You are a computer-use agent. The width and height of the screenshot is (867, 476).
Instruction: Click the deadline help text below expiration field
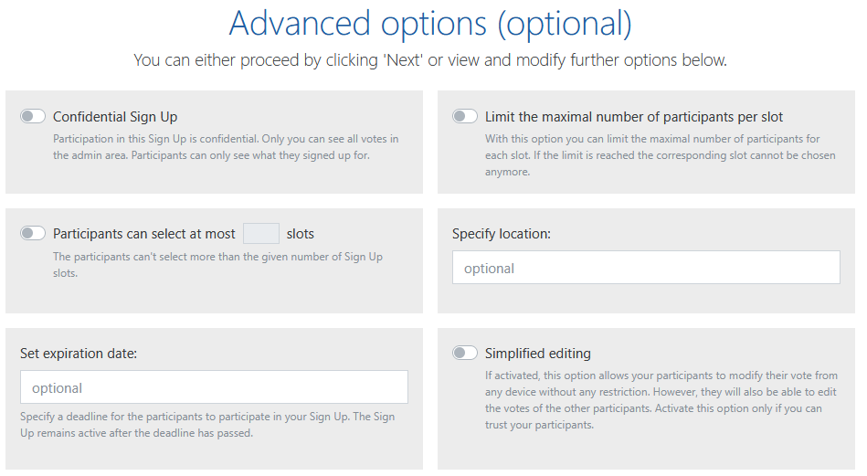(207, 425)
